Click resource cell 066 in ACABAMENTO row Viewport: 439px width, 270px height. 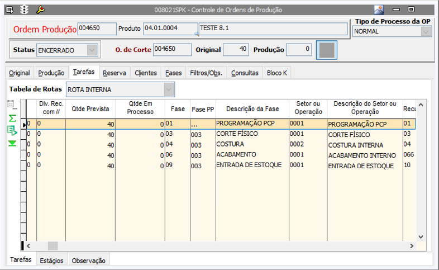(409, 155)
